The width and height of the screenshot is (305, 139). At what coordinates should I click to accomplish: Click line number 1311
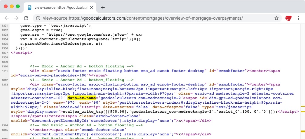(5, 71)
